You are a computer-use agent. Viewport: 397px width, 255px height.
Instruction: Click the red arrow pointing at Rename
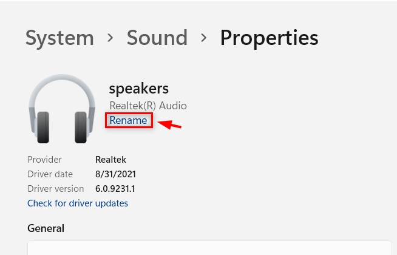coord(169,124)
